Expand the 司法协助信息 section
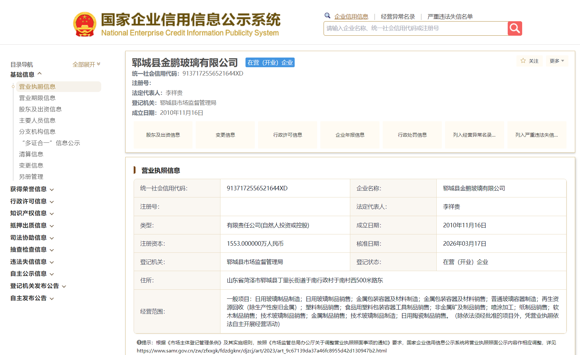580x355 pixels. pyautogui.click(x=32, y=238)
